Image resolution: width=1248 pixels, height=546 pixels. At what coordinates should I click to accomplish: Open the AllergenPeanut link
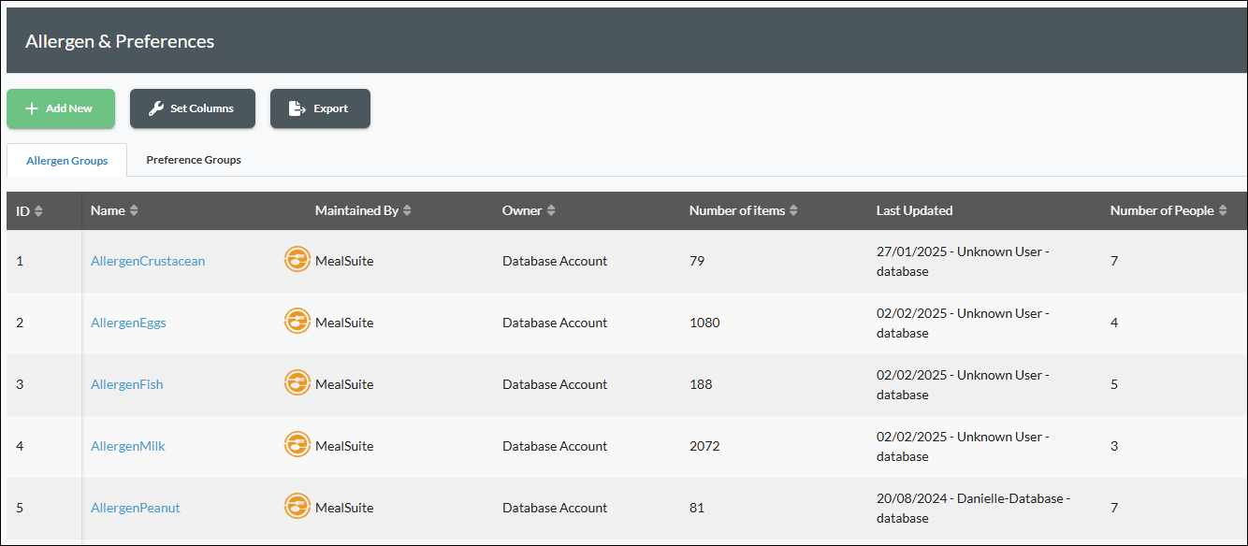click(135, 508)
